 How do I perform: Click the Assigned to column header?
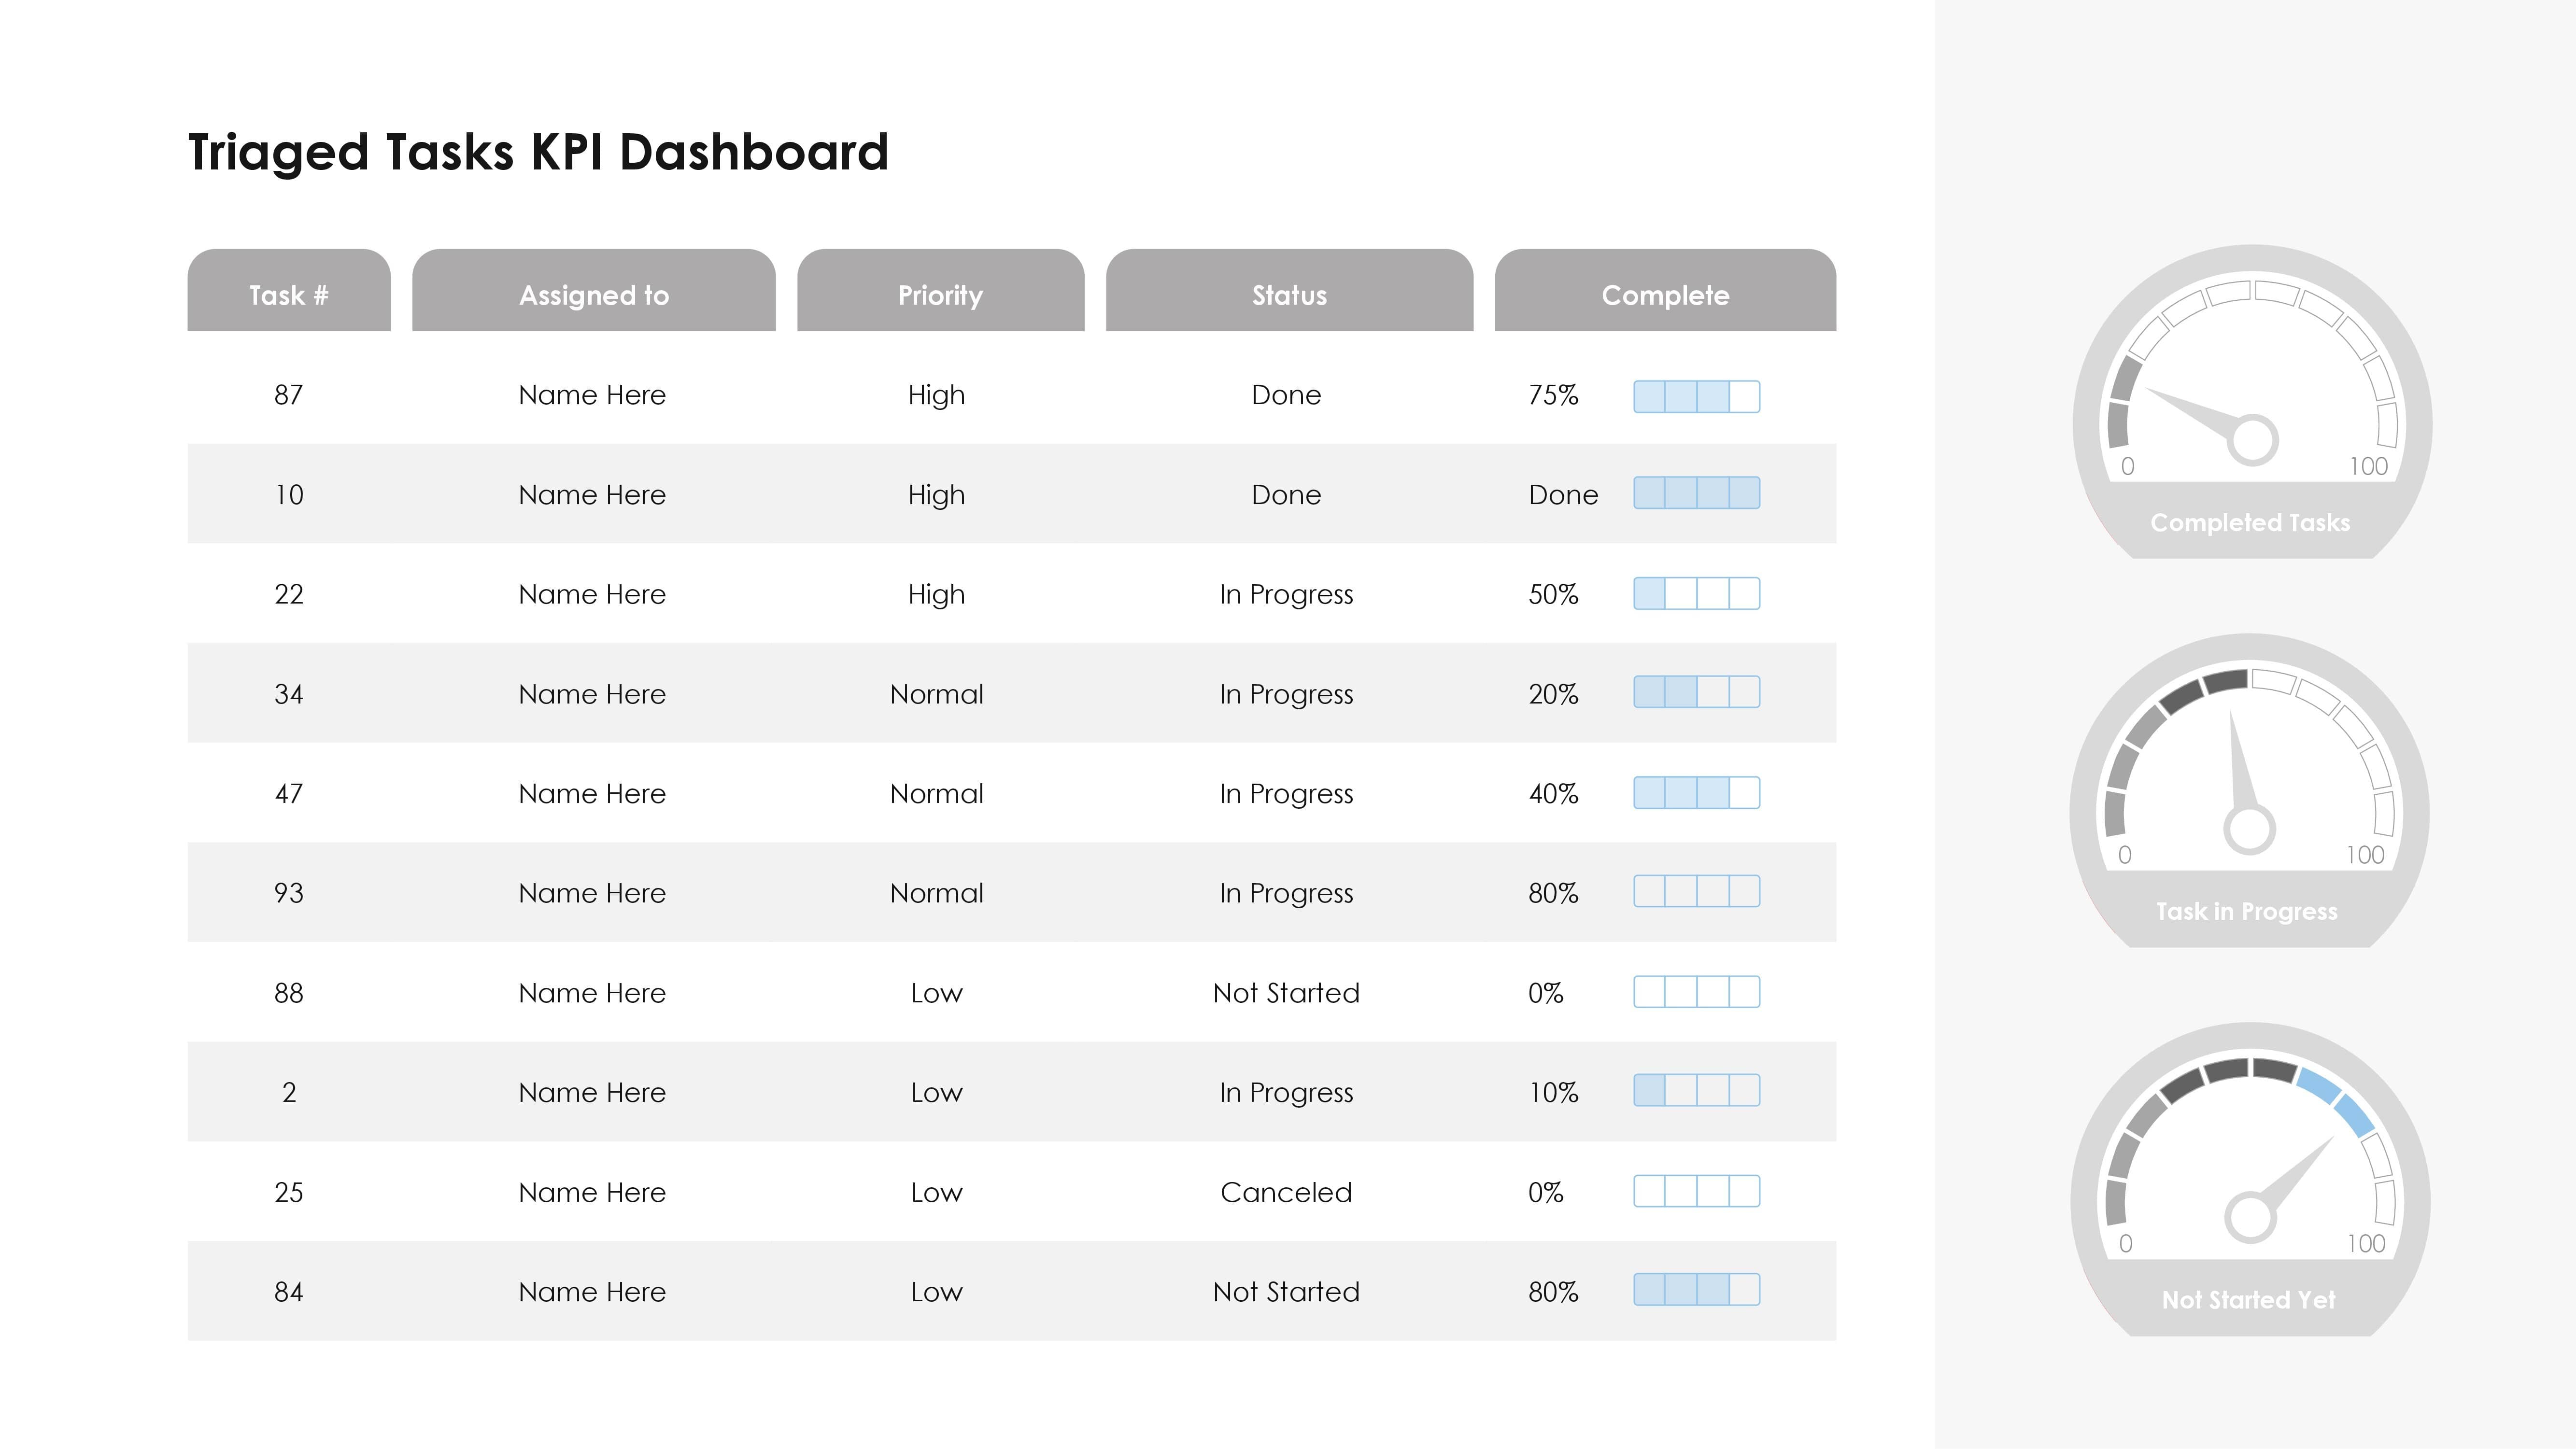(594, 290)
